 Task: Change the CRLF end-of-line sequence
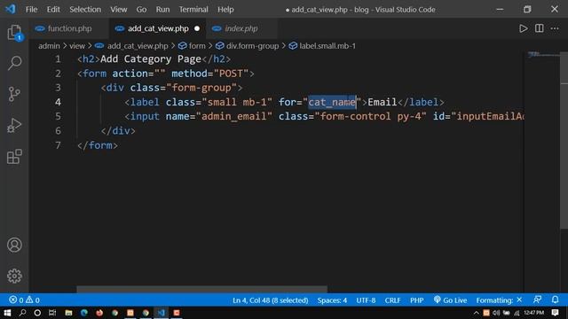pos(392,300)
